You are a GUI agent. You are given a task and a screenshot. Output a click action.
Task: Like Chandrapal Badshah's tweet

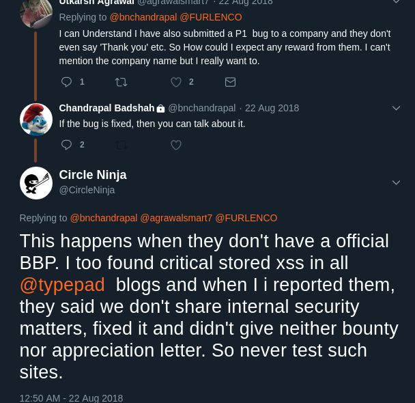tap(176, 145)
